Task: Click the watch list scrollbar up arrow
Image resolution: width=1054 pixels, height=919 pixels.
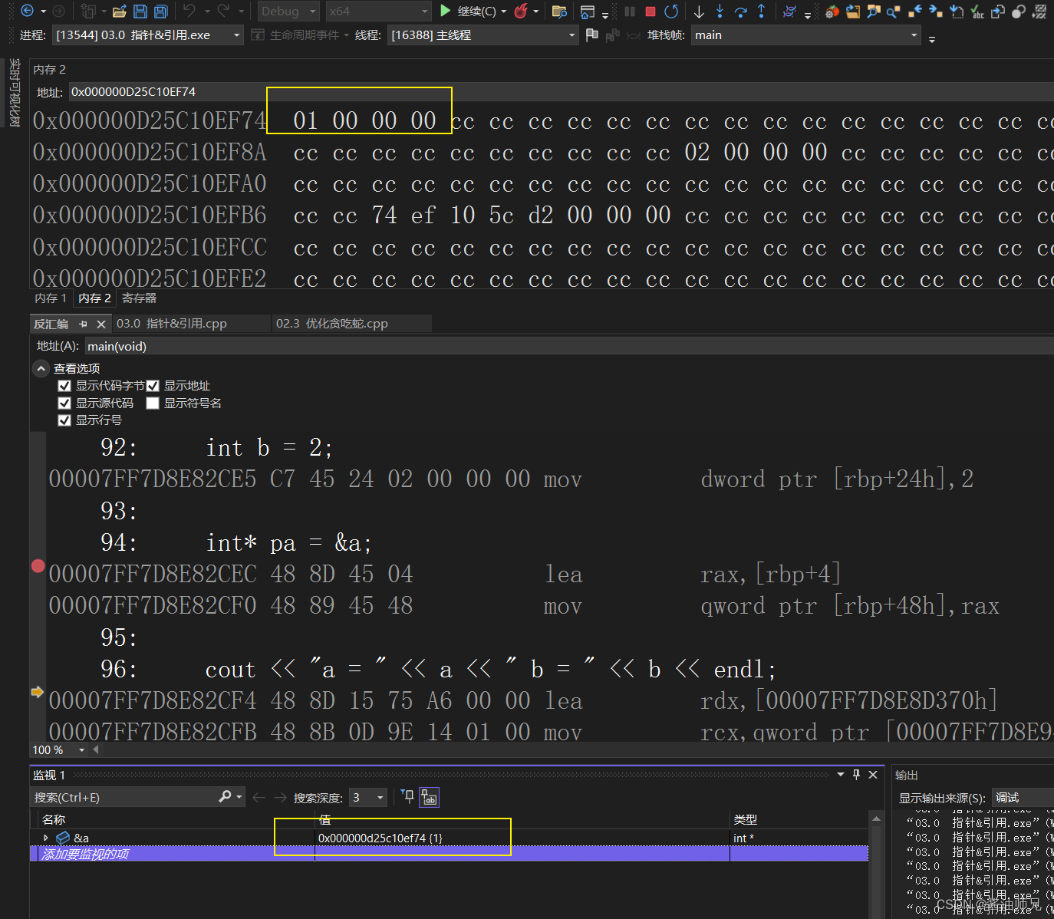Action: pos(876,819)
